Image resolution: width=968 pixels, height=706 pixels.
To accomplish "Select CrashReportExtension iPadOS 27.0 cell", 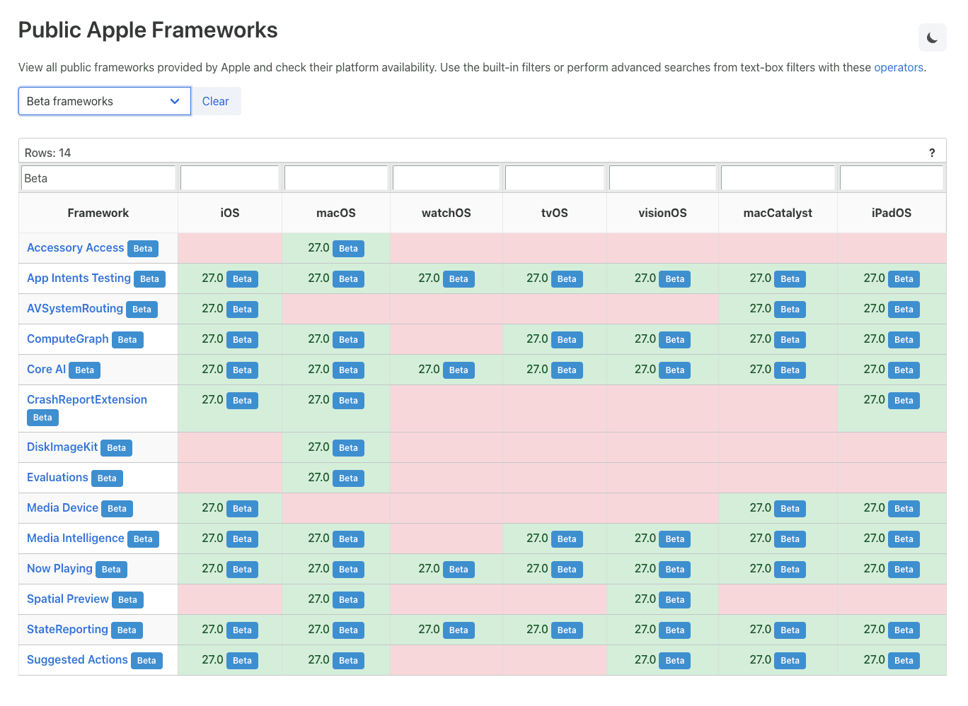I will [892, 408].
